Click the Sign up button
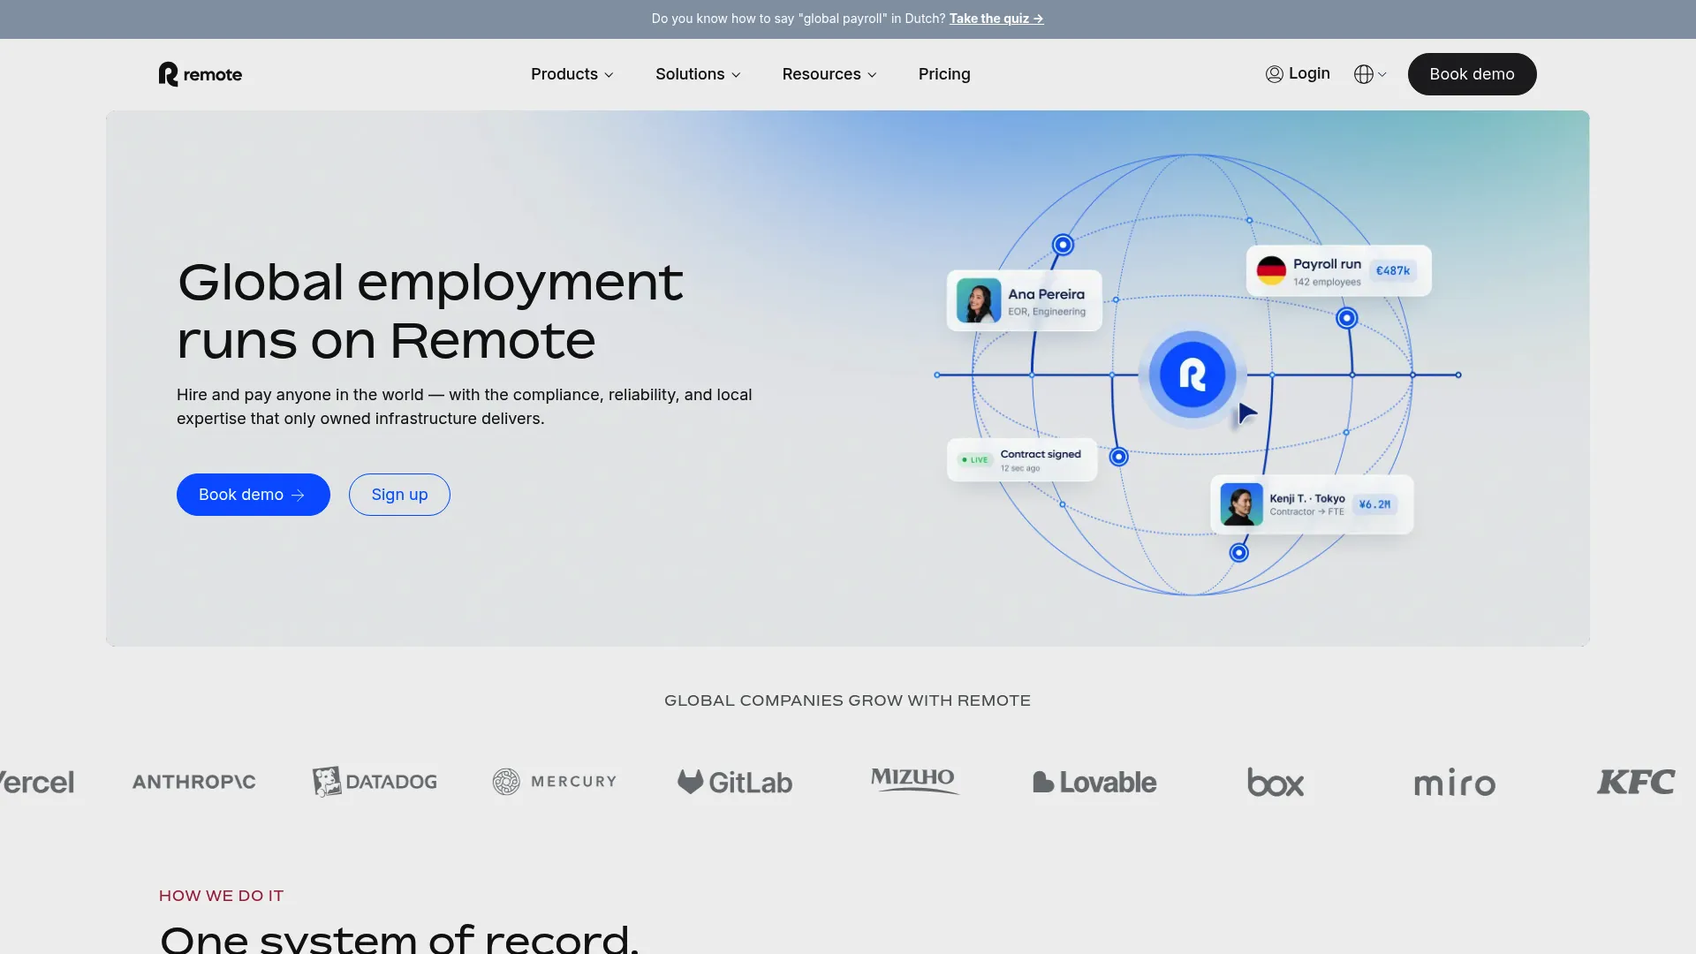Viewport: 1696px width, 954px height. click(399, 495)
